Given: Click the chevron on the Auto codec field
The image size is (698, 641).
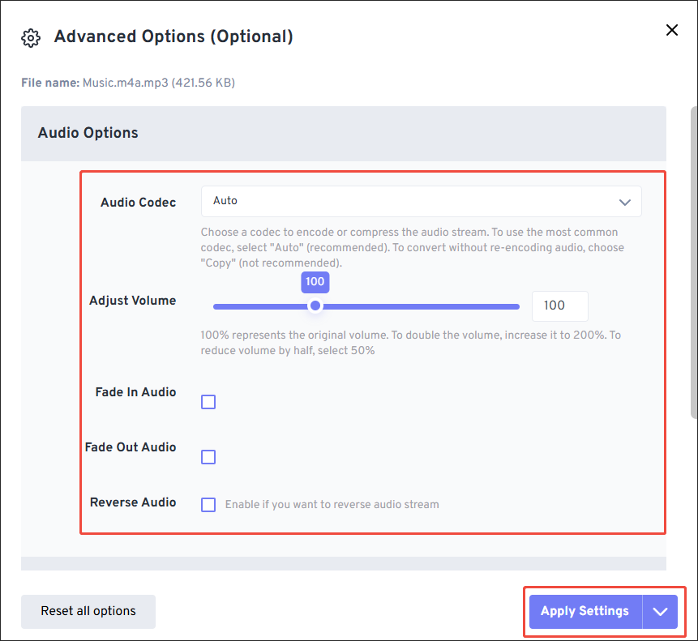Looking at the screenshot, I should point(625,201).
